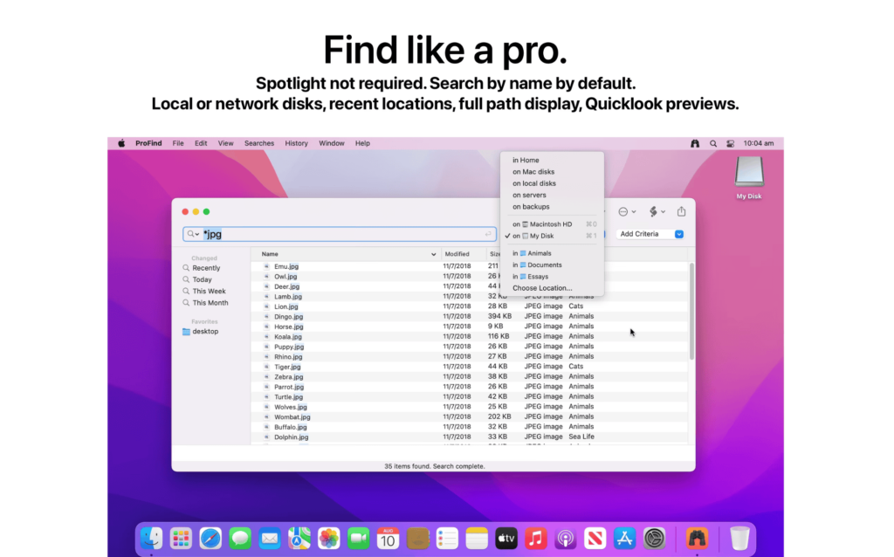Select "Today" in the Changed sidebar section
This screenshot has height=557, width=894.
(204, 278)
